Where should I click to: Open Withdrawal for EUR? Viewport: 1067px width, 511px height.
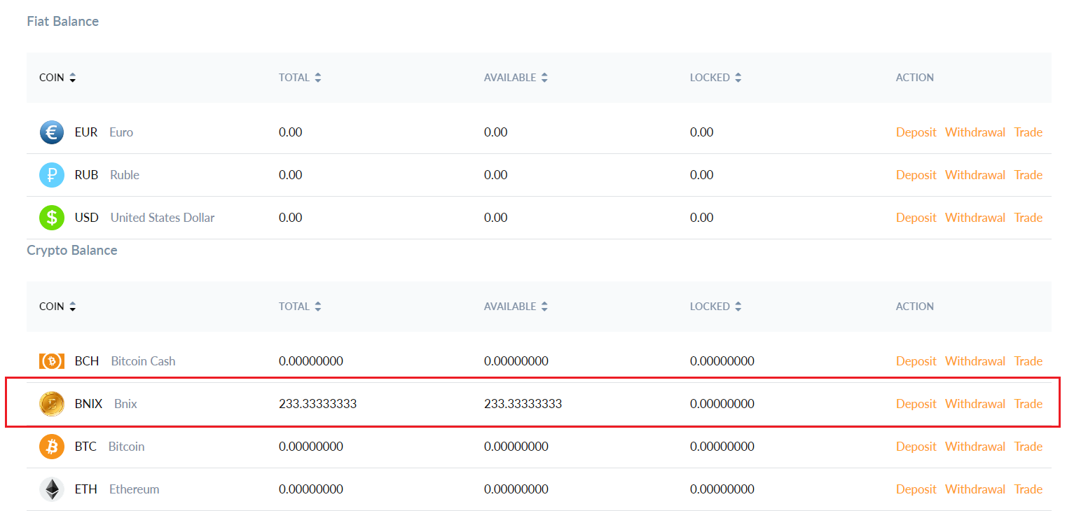pyautogui.click(x=975, y=132)
